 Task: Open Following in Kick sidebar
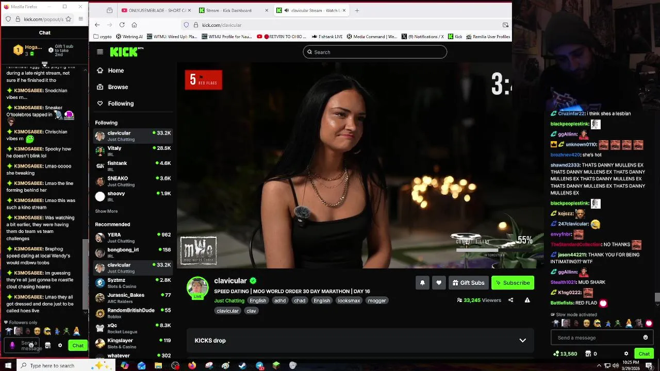121,104
